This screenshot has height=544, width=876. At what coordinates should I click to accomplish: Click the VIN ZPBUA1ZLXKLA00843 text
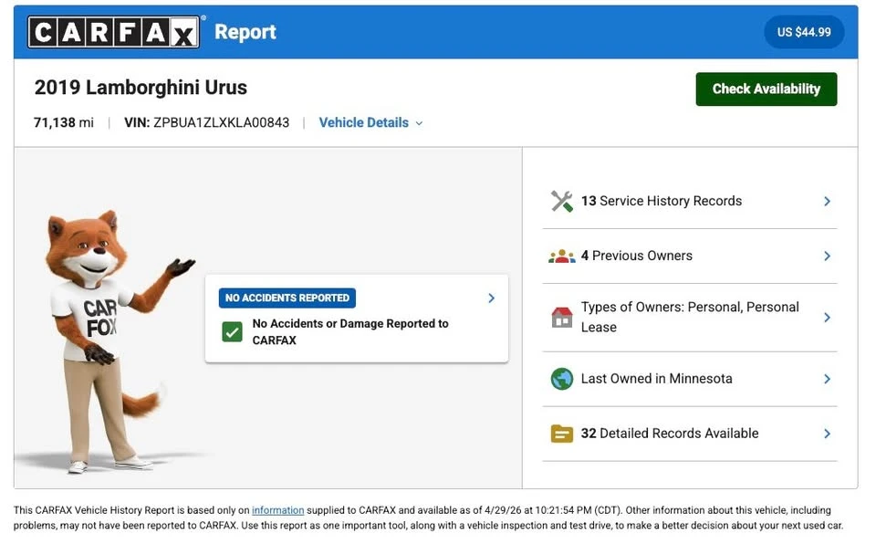pyautogui.click(x=207, y=122)
